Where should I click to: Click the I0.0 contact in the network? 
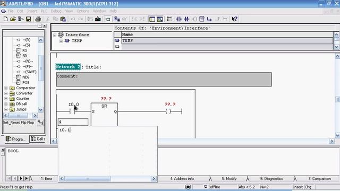tap(72, 111)
